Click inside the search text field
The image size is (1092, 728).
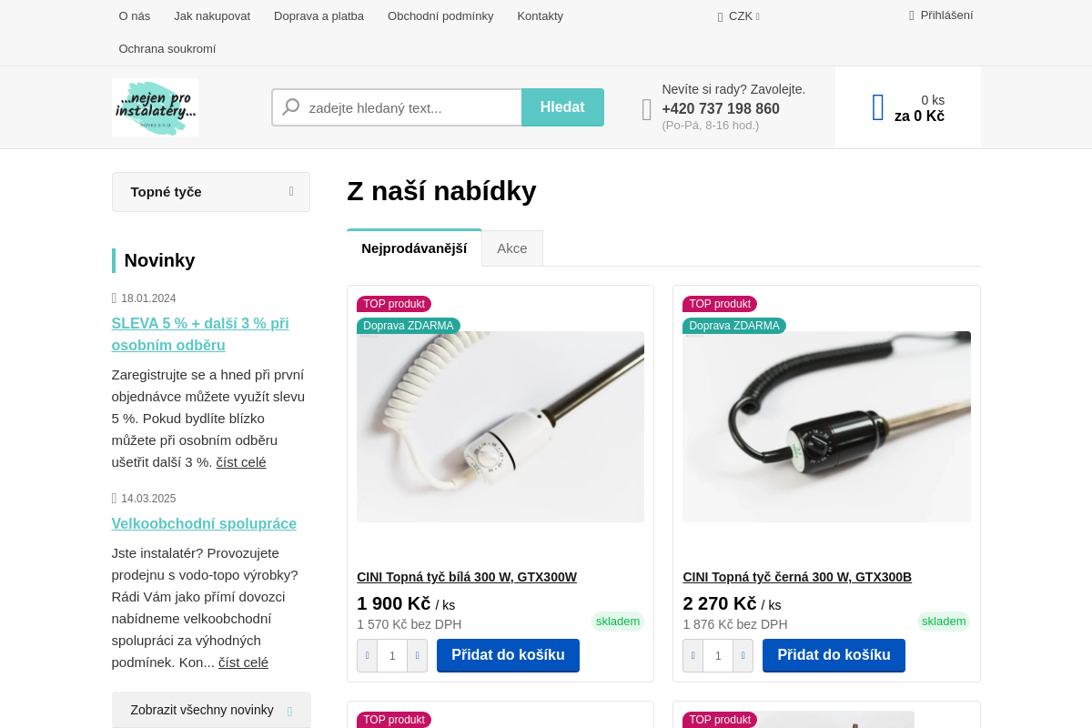pos(409,106)
